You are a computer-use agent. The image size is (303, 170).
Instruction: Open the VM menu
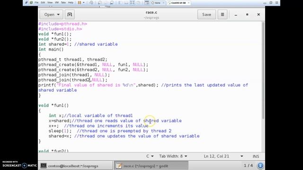pos(57,2)
